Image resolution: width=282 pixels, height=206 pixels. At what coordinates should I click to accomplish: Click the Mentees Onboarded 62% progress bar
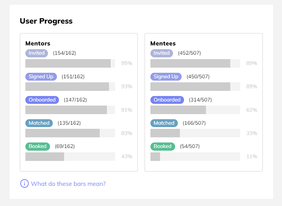195,110
